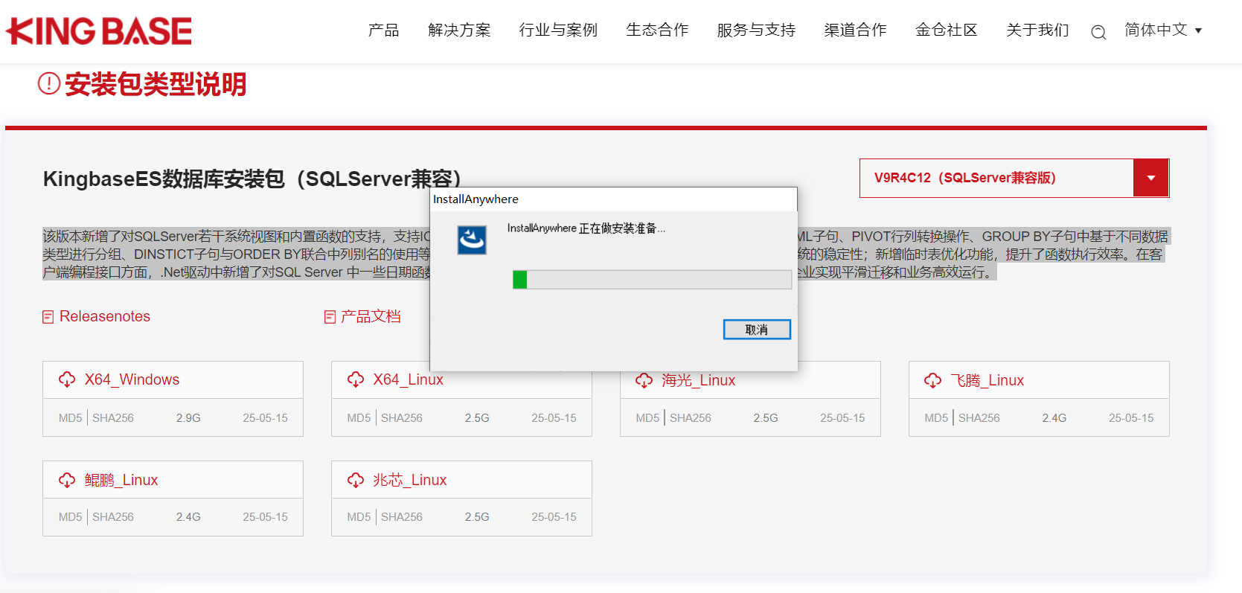
Task: Go to the 金仓社区 menu item
Action: [946, 31]
